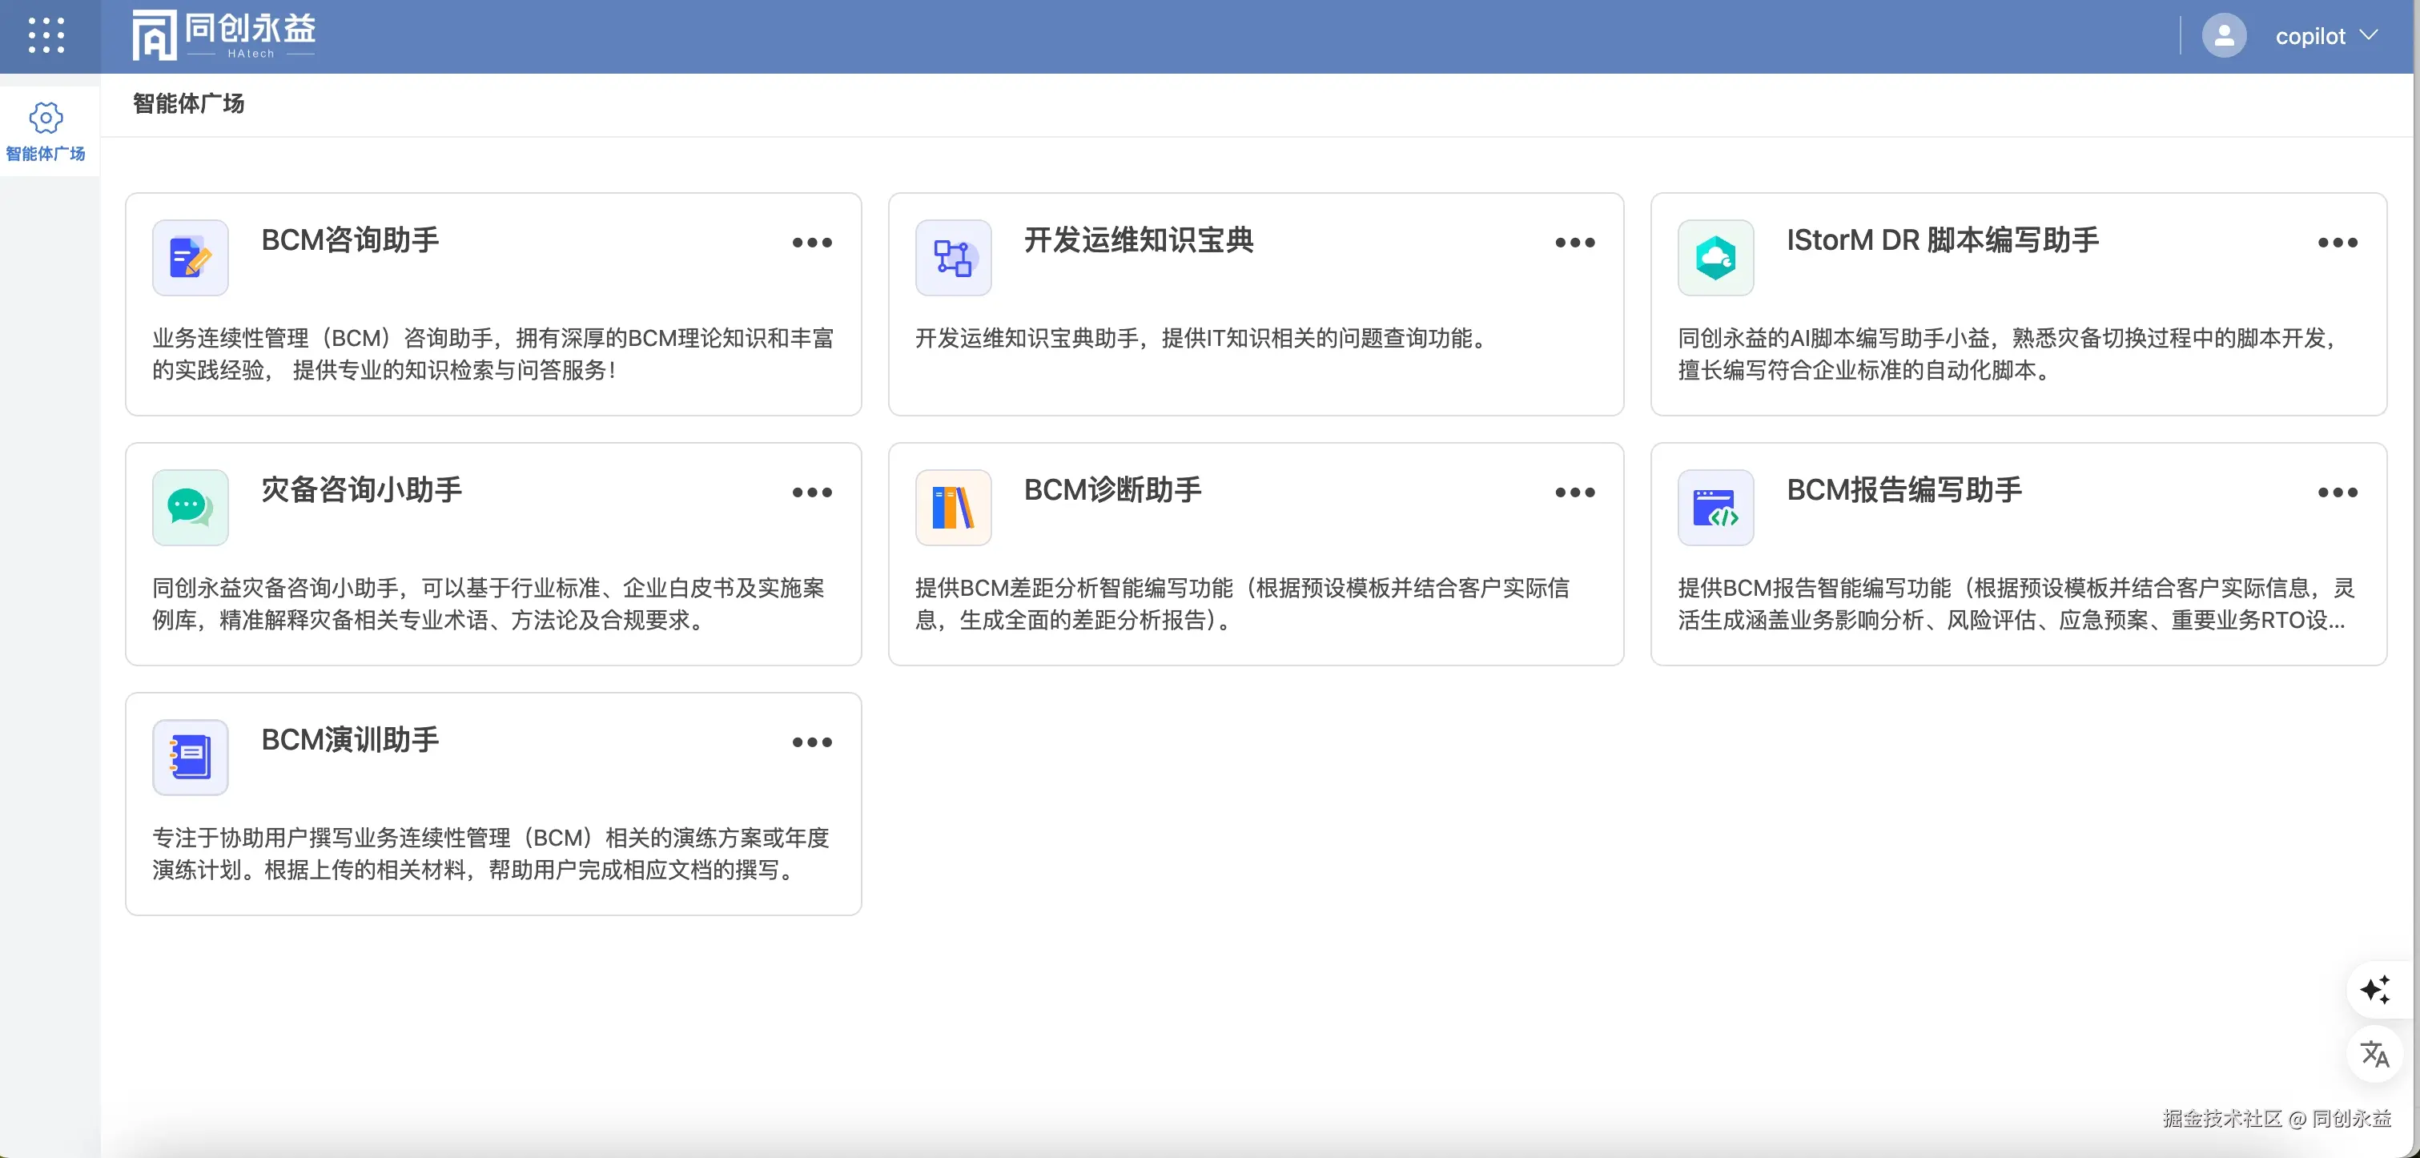
Task: Click the 灾备咨询小助手 description text
Action: coord(488,604)
